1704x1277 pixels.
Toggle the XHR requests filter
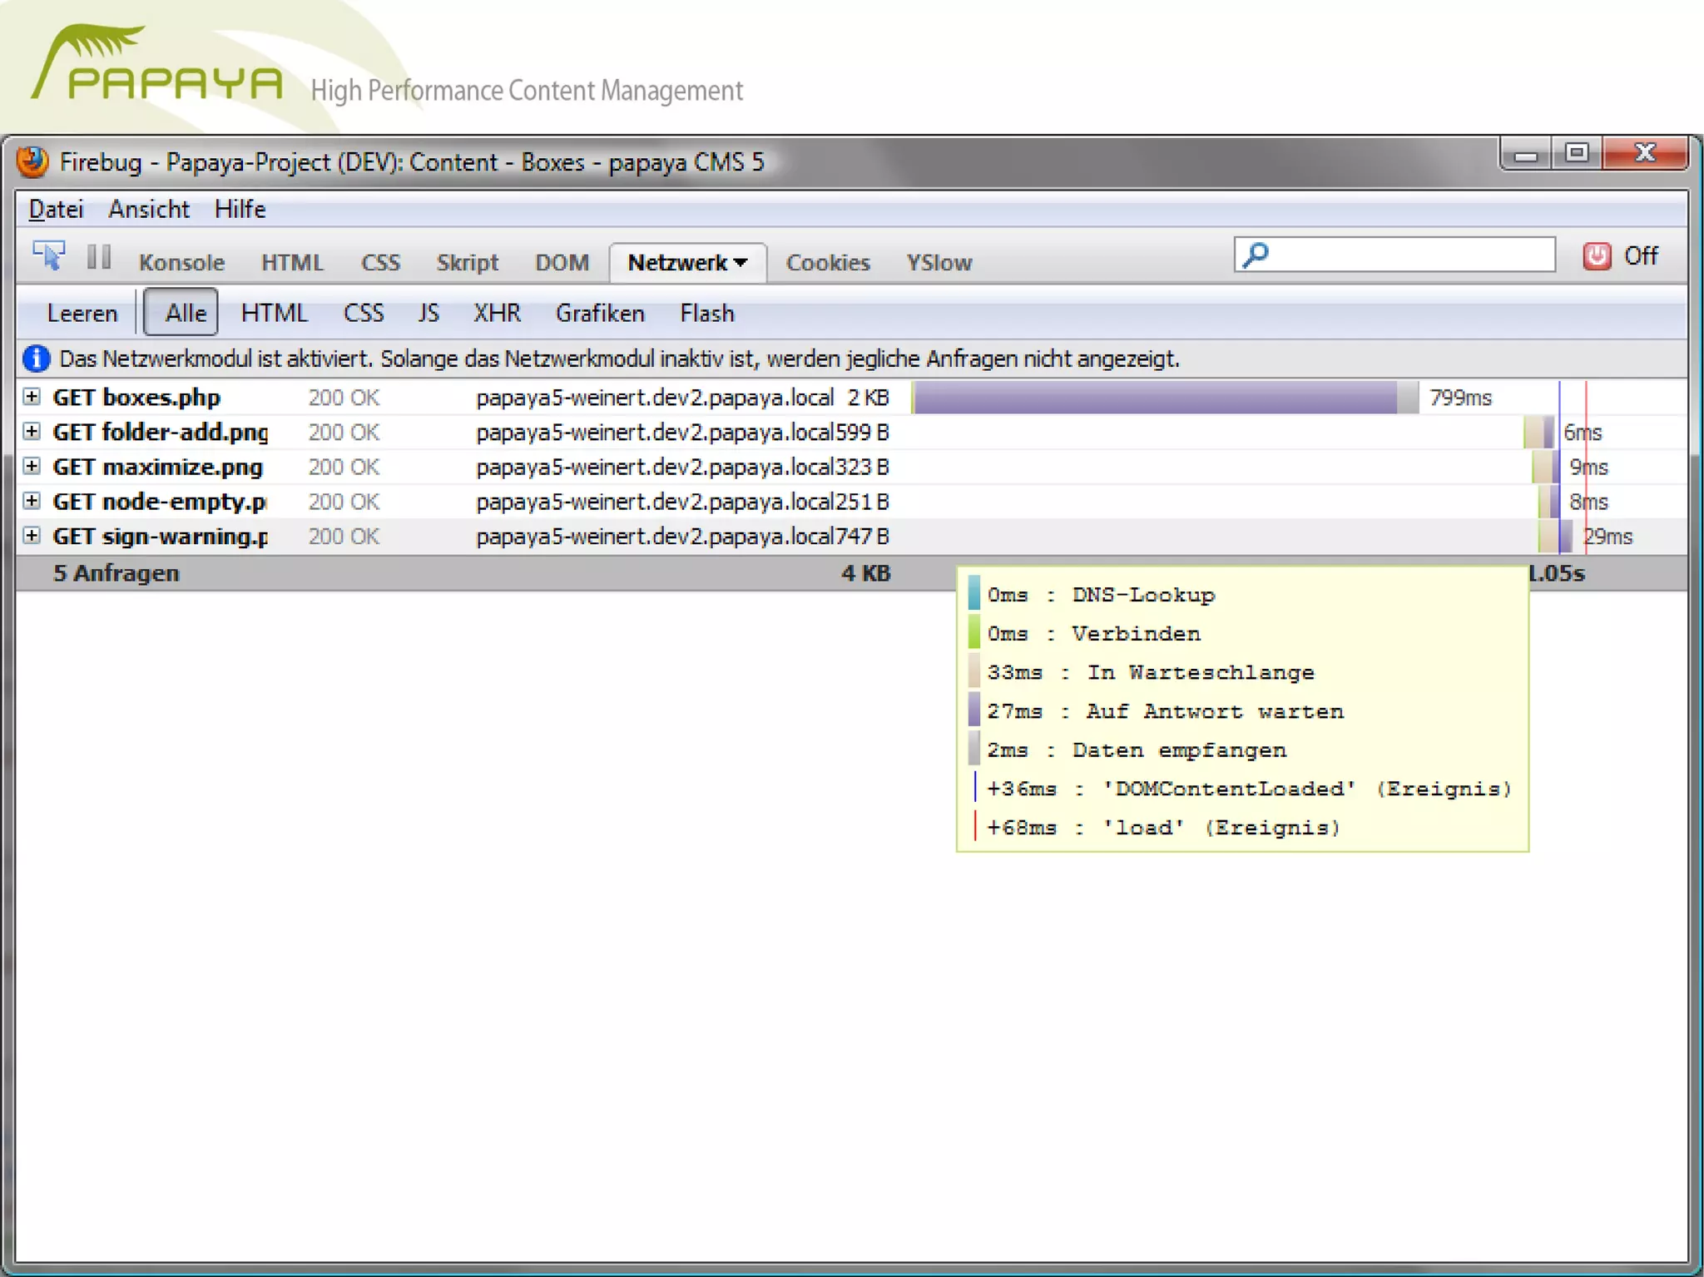(x=497, y=313)
